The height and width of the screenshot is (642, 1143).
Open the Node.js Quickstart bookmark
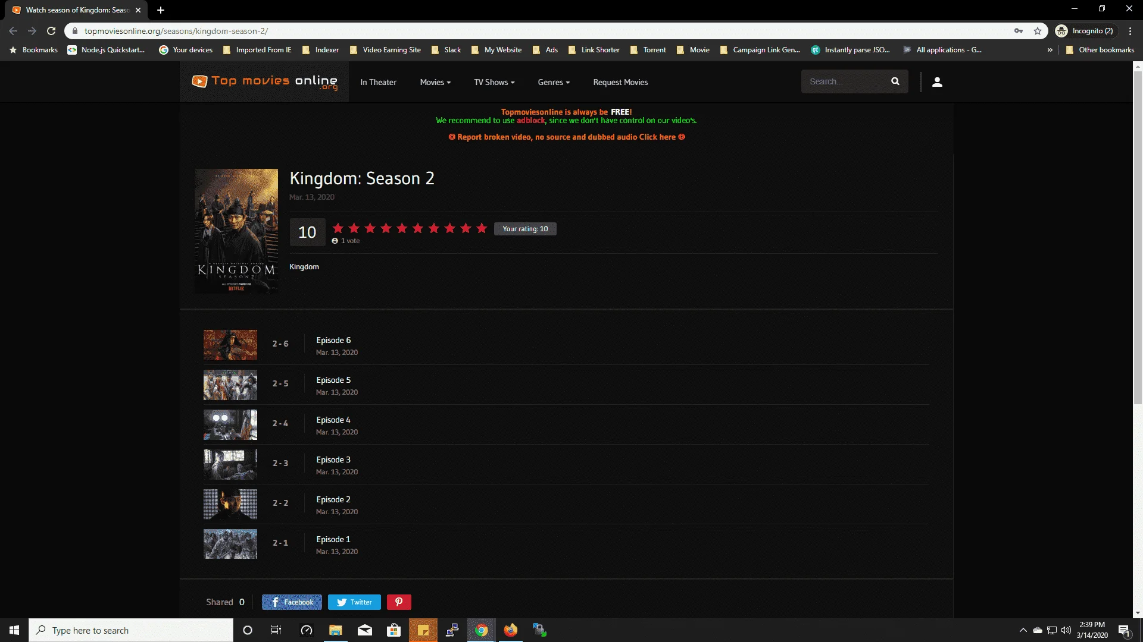tap(106, 50)
